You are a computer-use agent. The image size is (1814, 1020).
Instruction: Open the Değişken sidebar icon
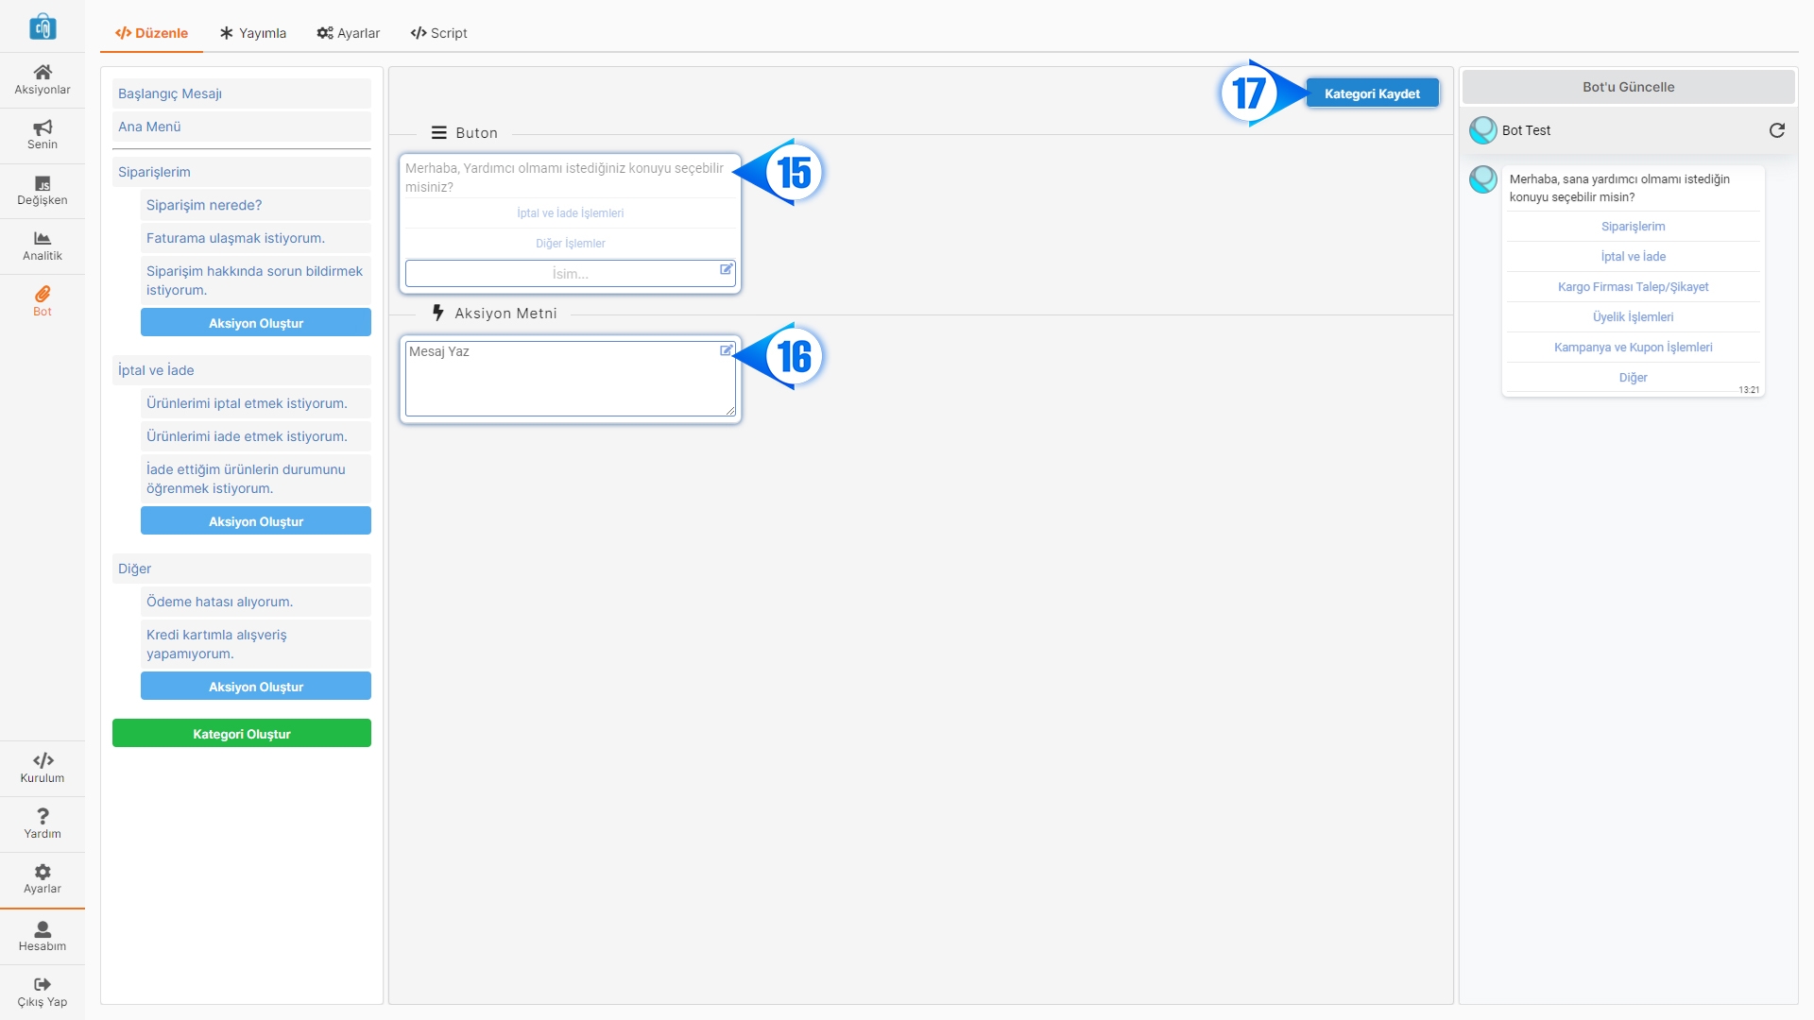(x=43, y=183)
